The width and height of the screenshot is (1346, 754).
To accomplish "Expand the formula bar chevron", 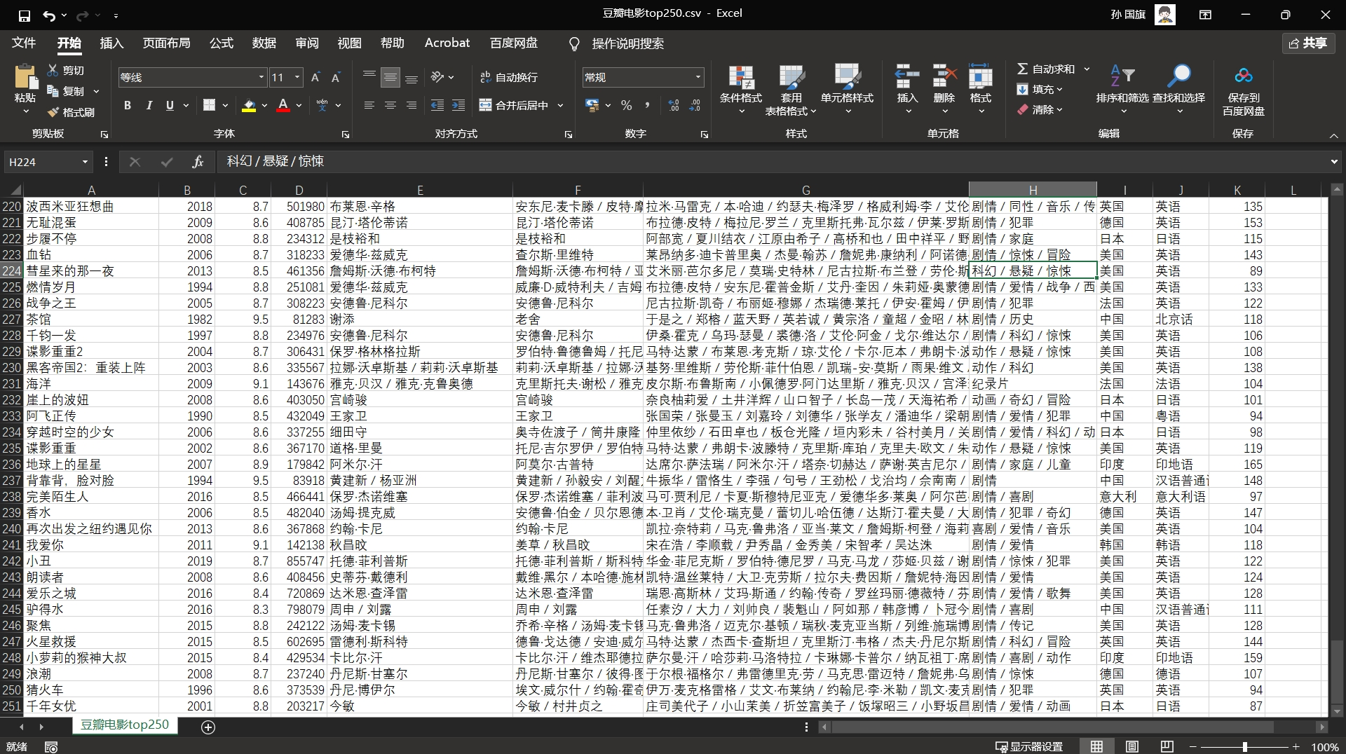I will click(1333, 162).
